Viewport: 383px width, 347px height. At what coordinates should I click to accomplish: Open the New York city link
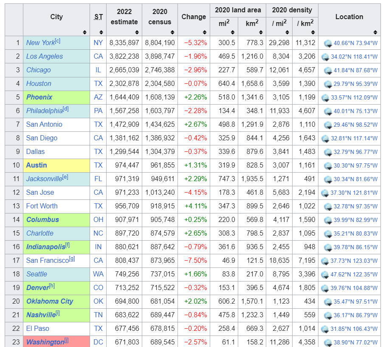click(40, 43)
